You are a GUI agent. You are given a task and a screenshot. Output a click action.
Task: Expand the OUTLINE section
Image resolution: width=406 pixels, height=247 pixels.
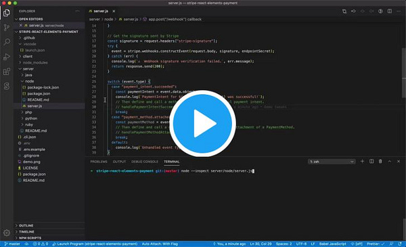pos(26,225)
